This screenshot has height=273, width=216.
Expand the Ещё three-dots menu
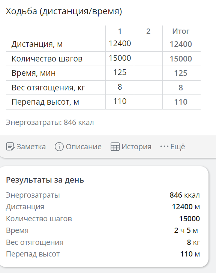tap(164, 147)
